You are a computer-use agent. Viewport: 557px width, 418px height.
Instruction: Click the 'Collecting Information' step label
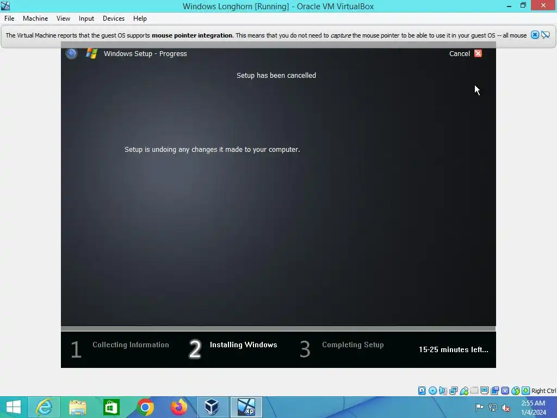pyautogui.click(x=131, y=345)
